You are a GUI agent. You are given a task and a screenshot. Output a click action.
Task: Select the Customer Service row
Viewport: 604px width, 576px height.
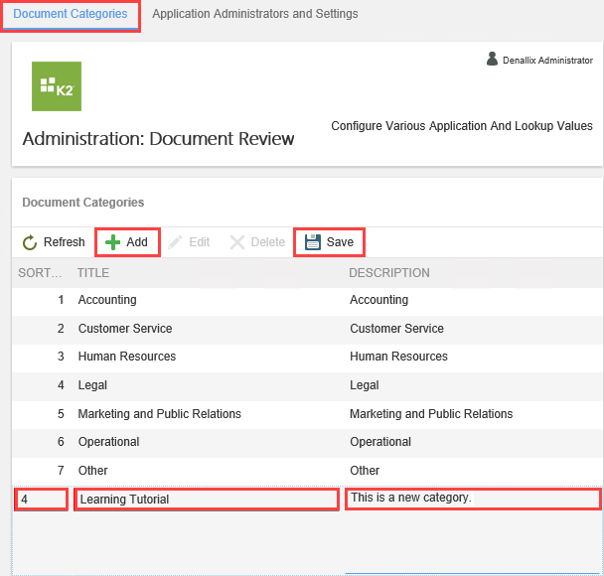(x=124, y=329)
